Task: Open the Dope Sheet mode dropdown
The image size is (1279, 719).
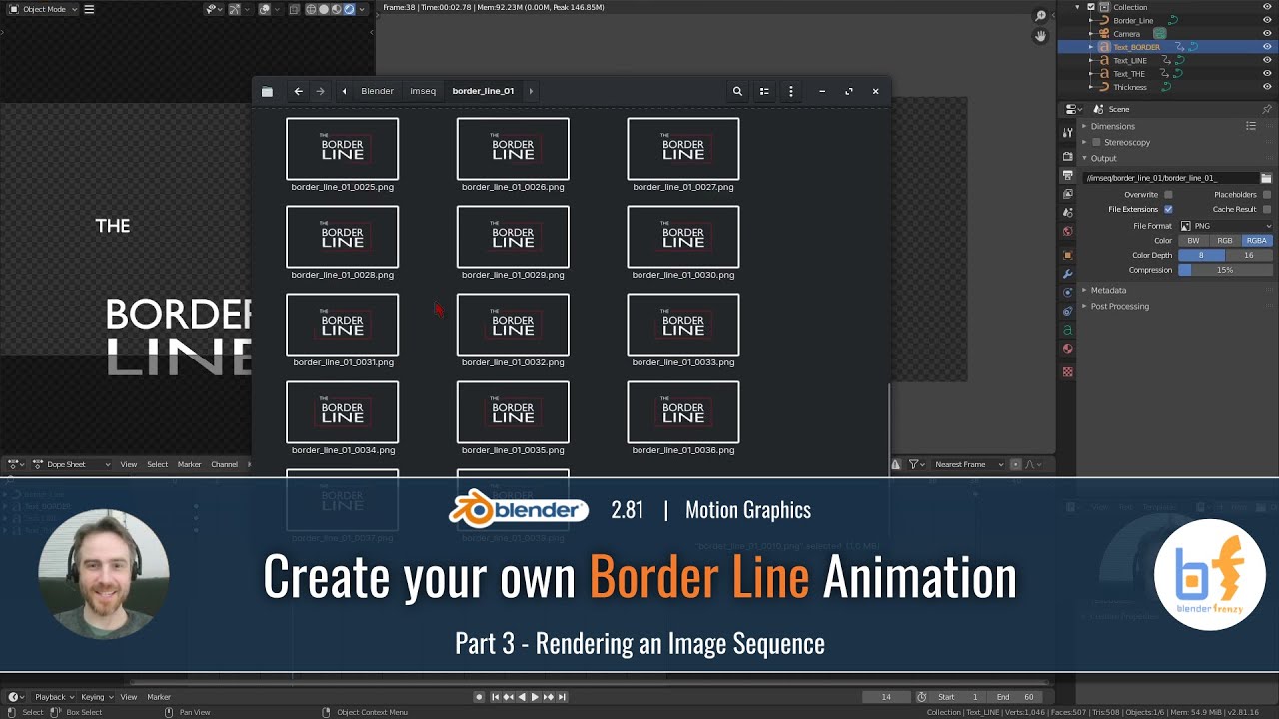Action: [x=72, y=464]
